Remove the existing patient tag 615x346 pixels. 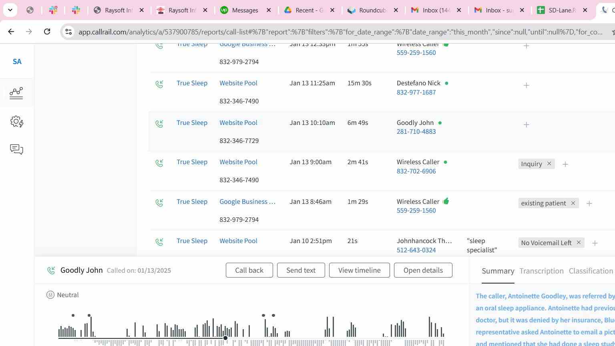[573, 203]
